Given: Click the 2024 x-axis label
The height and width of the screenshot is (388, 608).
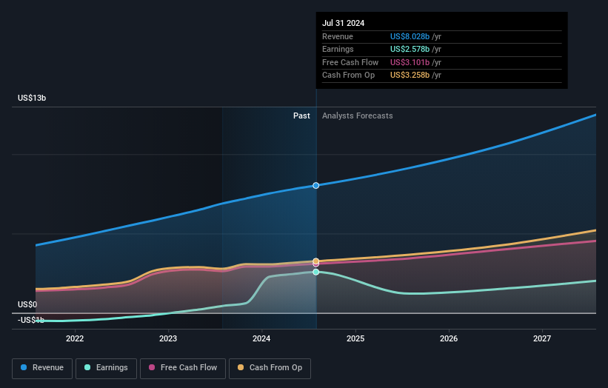Looking at the screenshot, I should (261, 339).
